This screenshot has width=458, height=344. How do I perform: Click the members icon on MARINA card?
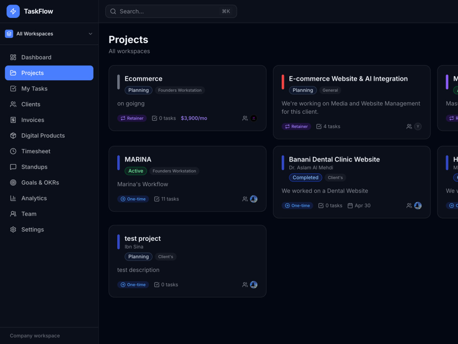[x=245, y=199]
